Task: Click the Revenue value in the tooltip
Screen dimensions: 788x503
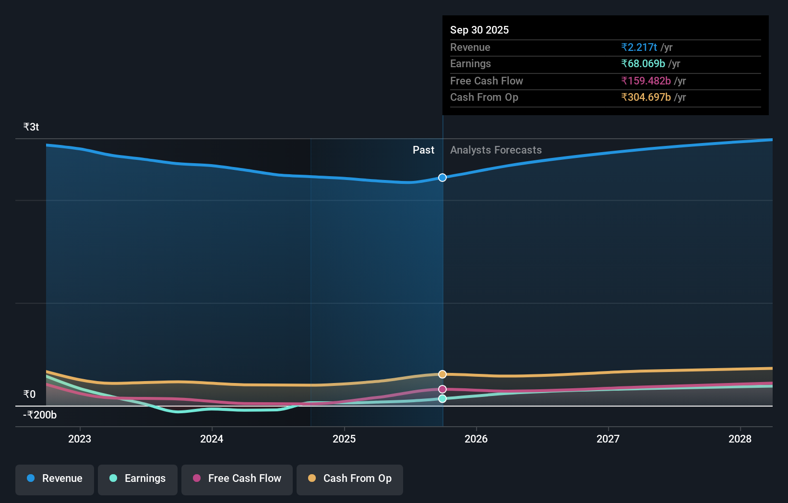Action: 639,47
